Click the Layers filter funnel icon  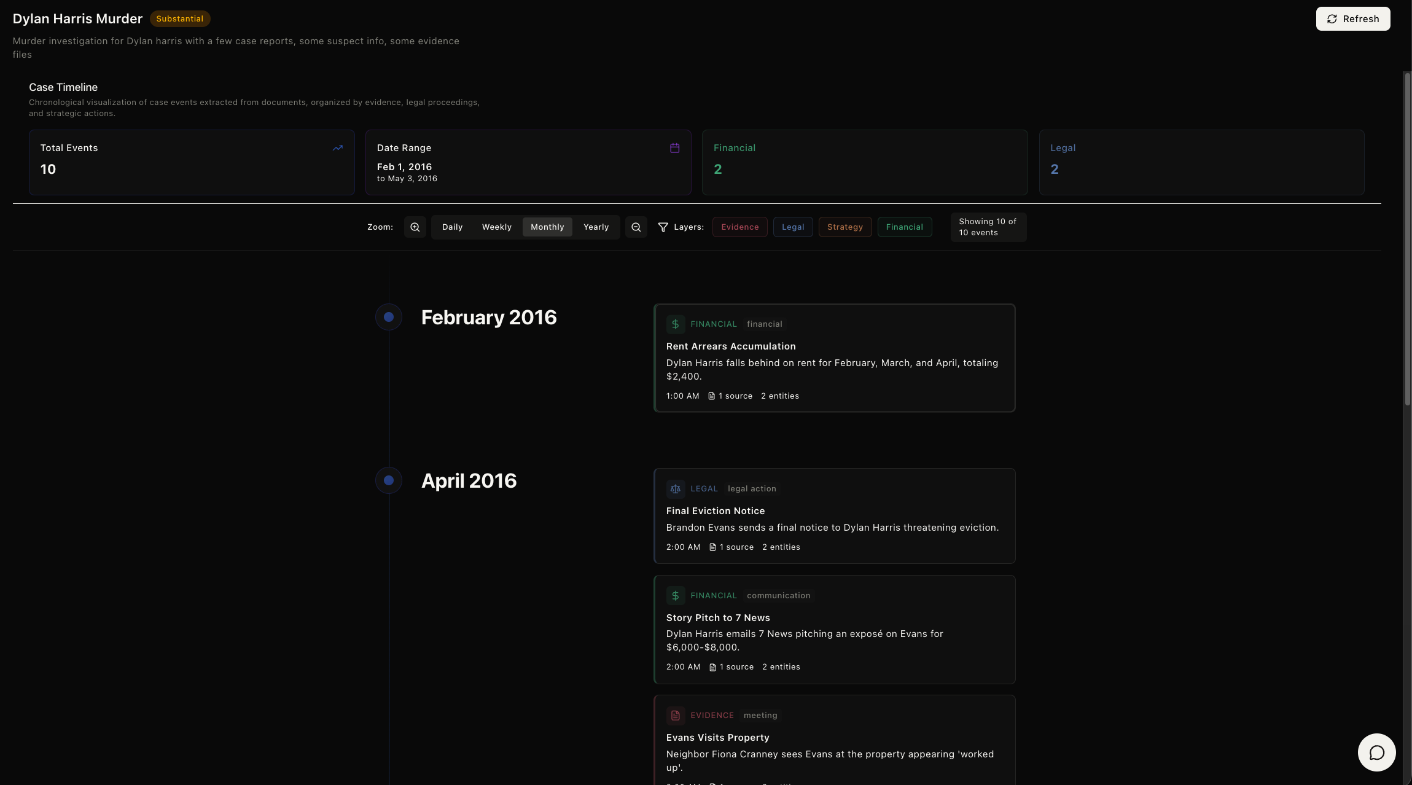[663, 227]
